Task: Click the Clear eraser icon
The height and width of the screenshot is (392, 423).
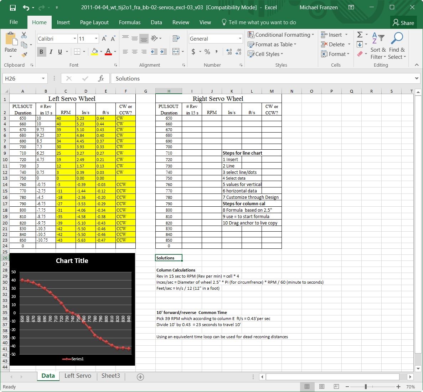Action: [x=360, y=54]
